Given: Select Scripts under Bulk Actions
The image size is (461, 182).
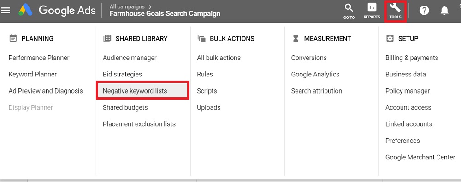Looking at the screenshot, I should coord(207,91).
